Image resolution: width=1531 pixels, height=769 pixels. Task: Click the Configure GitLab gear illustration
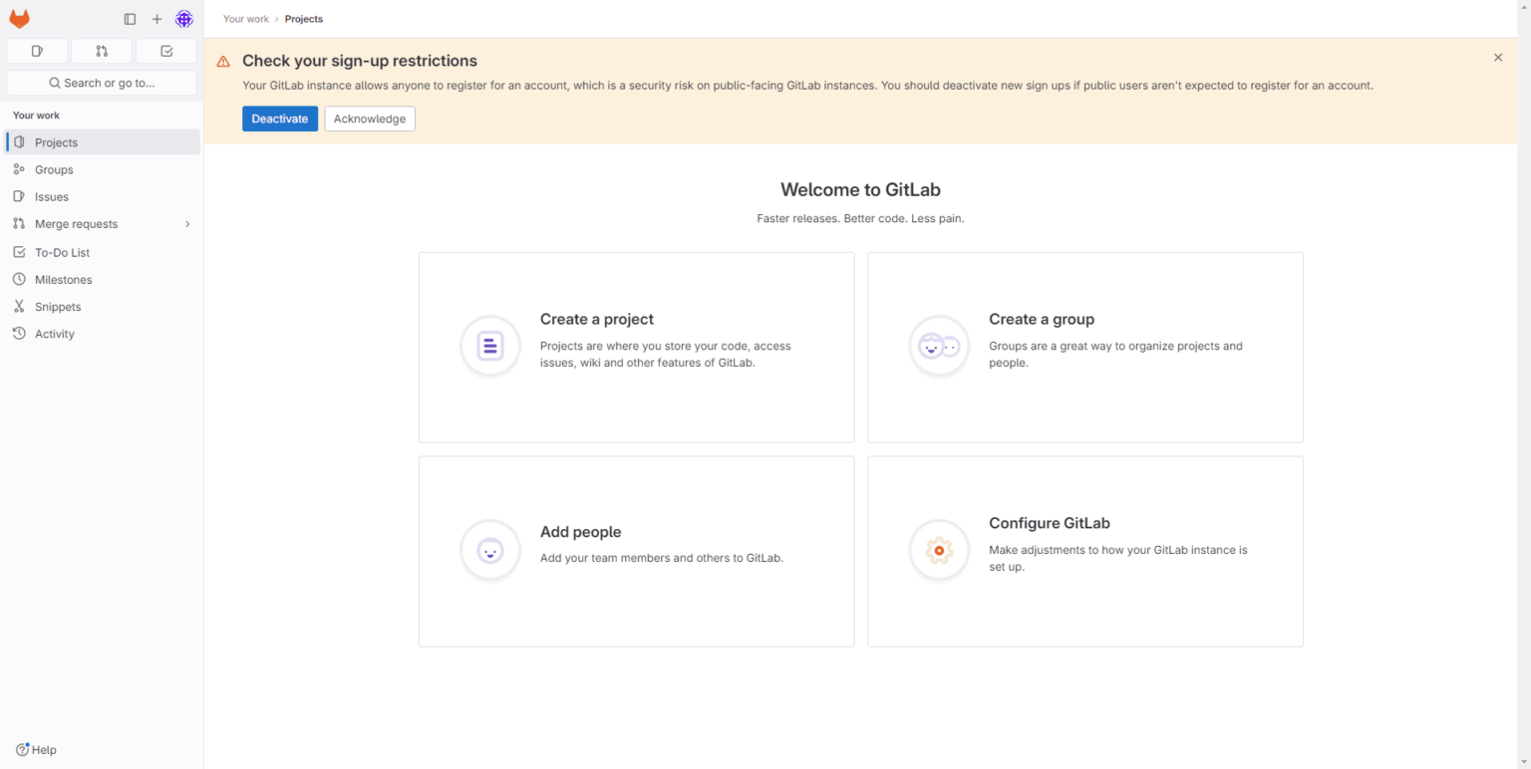click(939, 550)
